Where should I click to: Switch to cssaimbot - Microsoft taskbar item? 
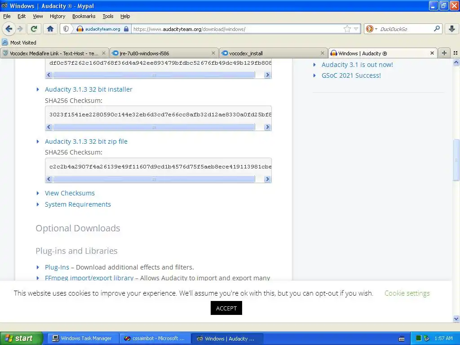click(155, 338)
